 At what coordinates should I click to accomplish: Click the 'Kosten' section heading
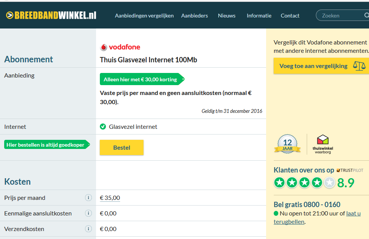[17, 182]
